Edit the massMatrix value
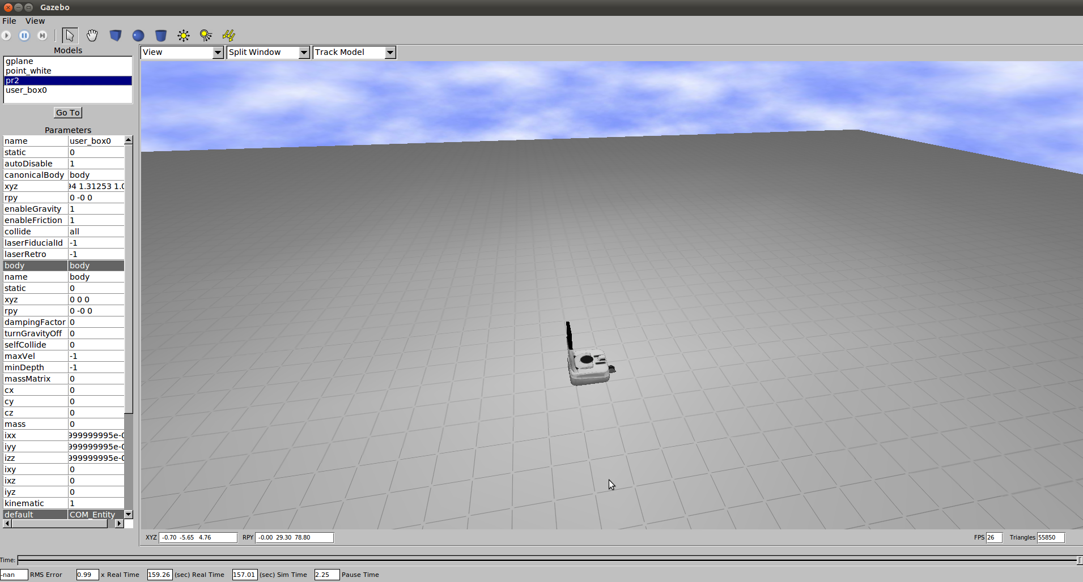The image size is (1083, 582). point(96,379)
